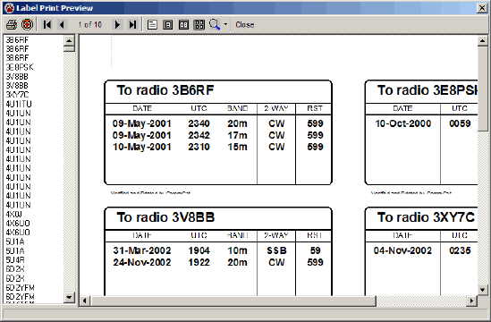The height and width of the screenshot is (322, 491).
Task: Click the 'To radio 3V8BB' label heading
Action: point(165,217)
